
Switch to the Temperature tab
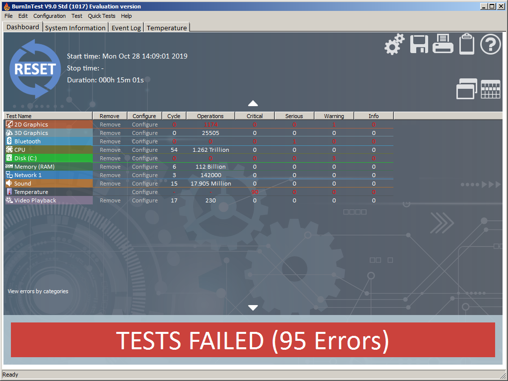(x=167, y=28)
